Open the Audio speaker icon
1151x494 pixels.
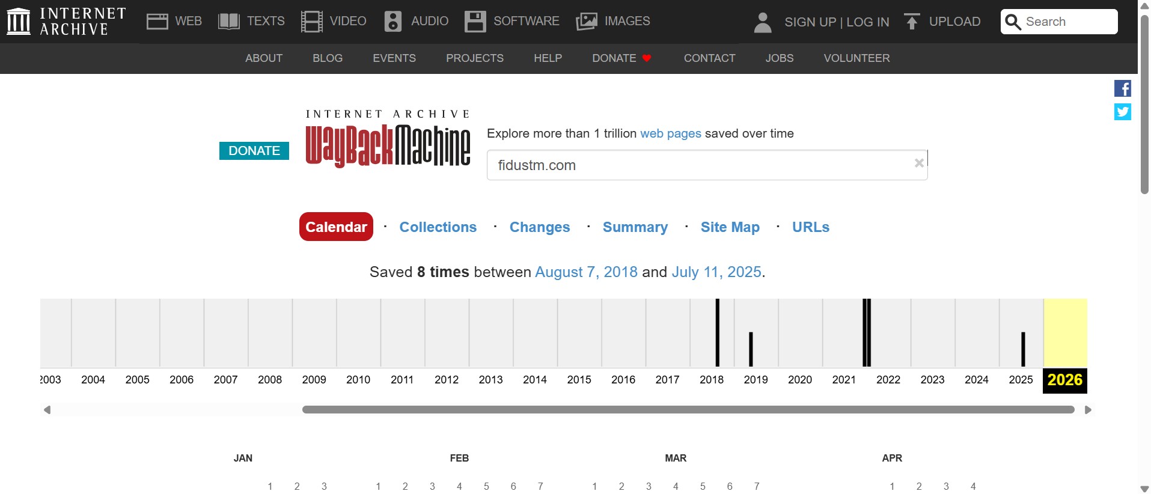coord(393,22)
